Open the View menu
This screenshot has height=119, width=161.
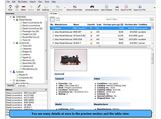pyautogui.click(x=40, y=2)
